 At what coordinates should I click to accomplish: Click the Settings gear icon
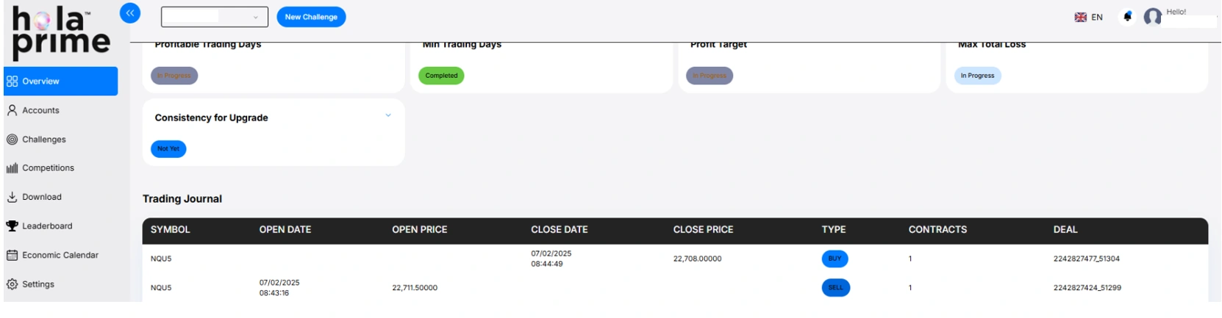tap(12, 284)
